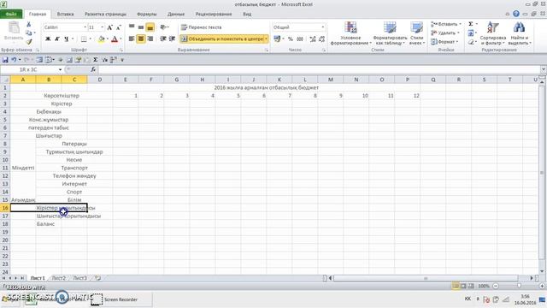Open Excel Help question mark icon
547x308 pixels.
(516, 14)
